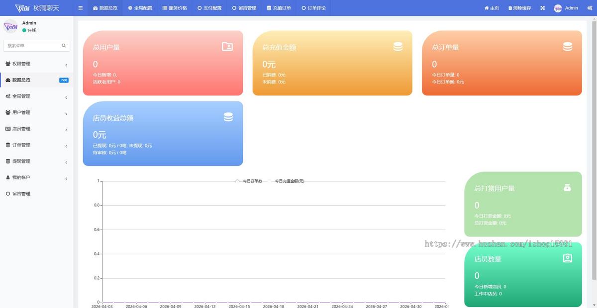The height and width of the screenshot is (308, 597).
Task: Open the 留言管理 top tab
Action: [244, 8]
